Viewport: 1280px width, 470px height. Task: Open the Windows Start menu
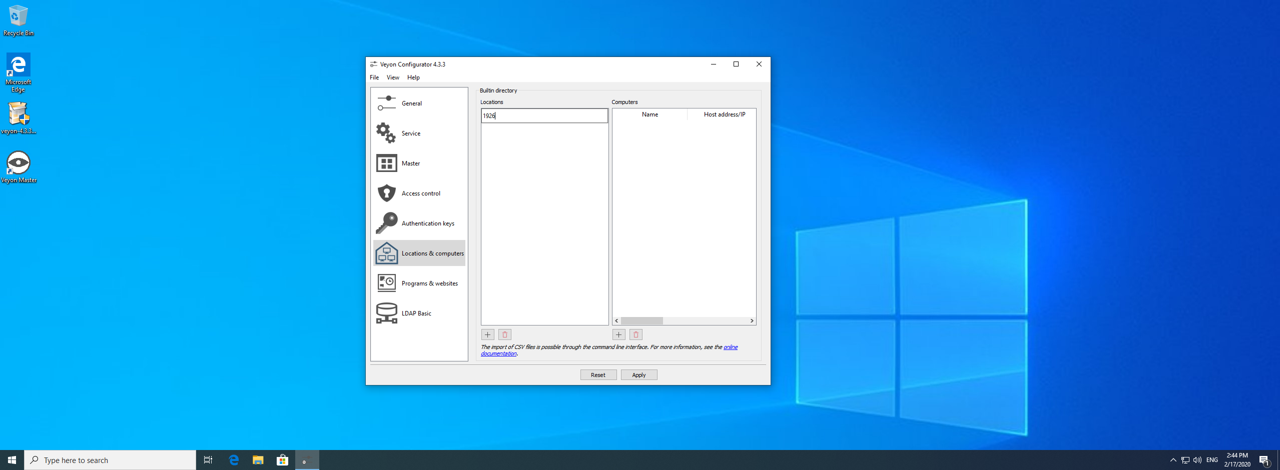[12, 460]
